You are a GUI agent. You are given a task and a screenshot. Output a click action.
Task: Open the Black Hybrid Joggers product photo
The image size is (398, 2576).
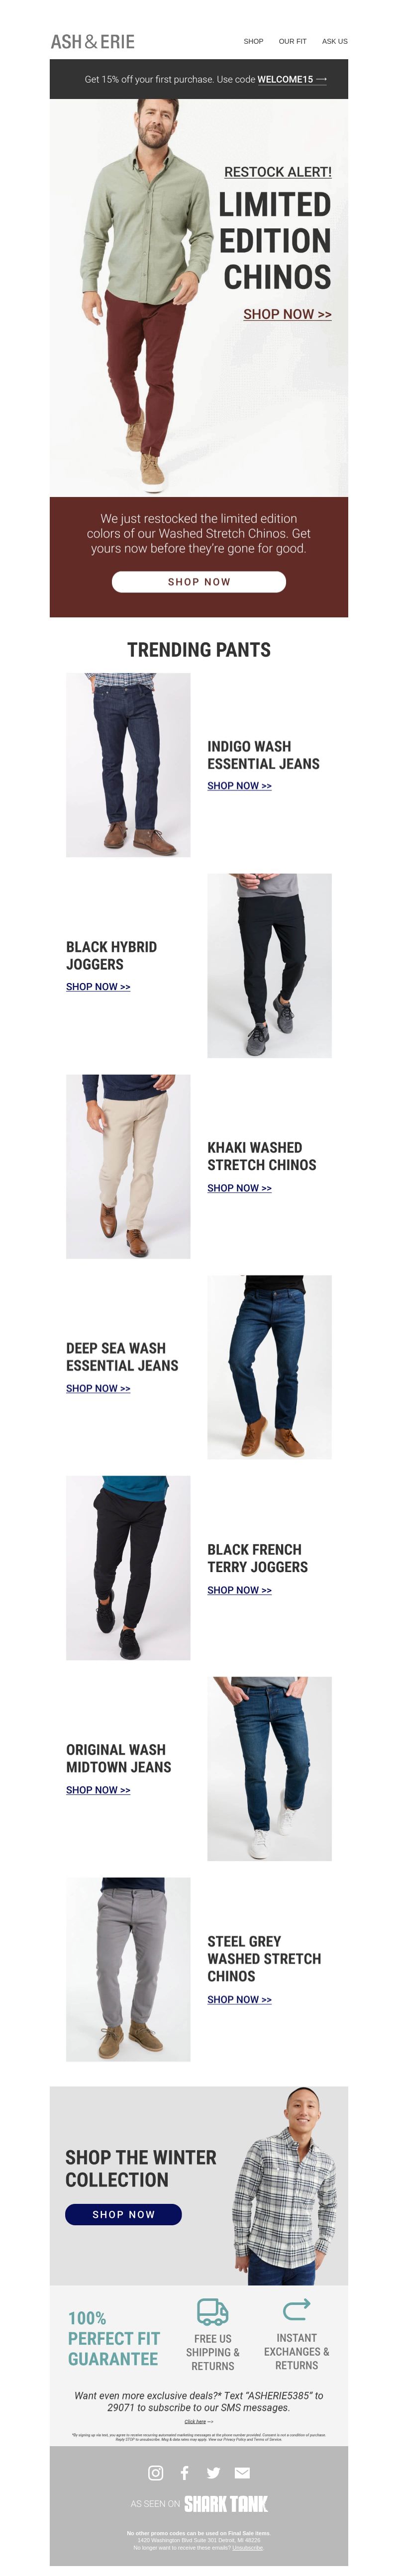point(269,965)
